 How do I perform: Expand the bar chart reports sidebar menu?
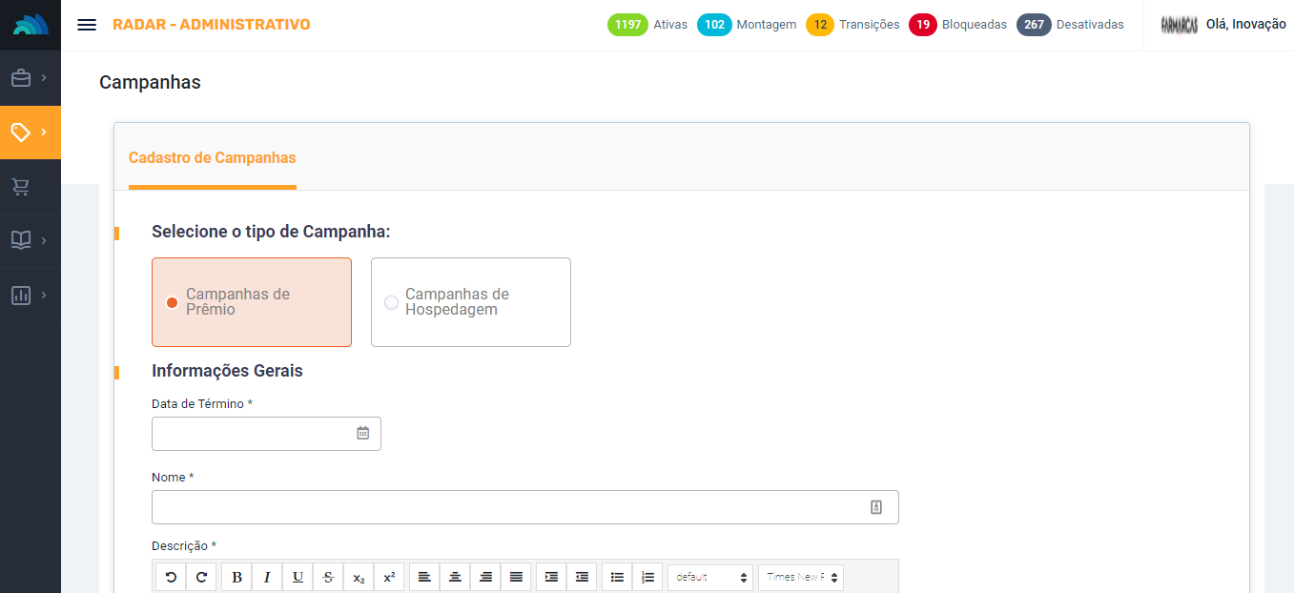click(x=30, y=296)
